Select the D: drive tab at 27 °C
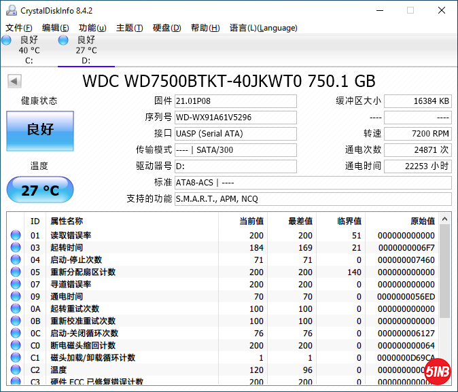Image resolution: width=458 pixels, height=392 pixels. pyautogui.click(x=86, y=50)
